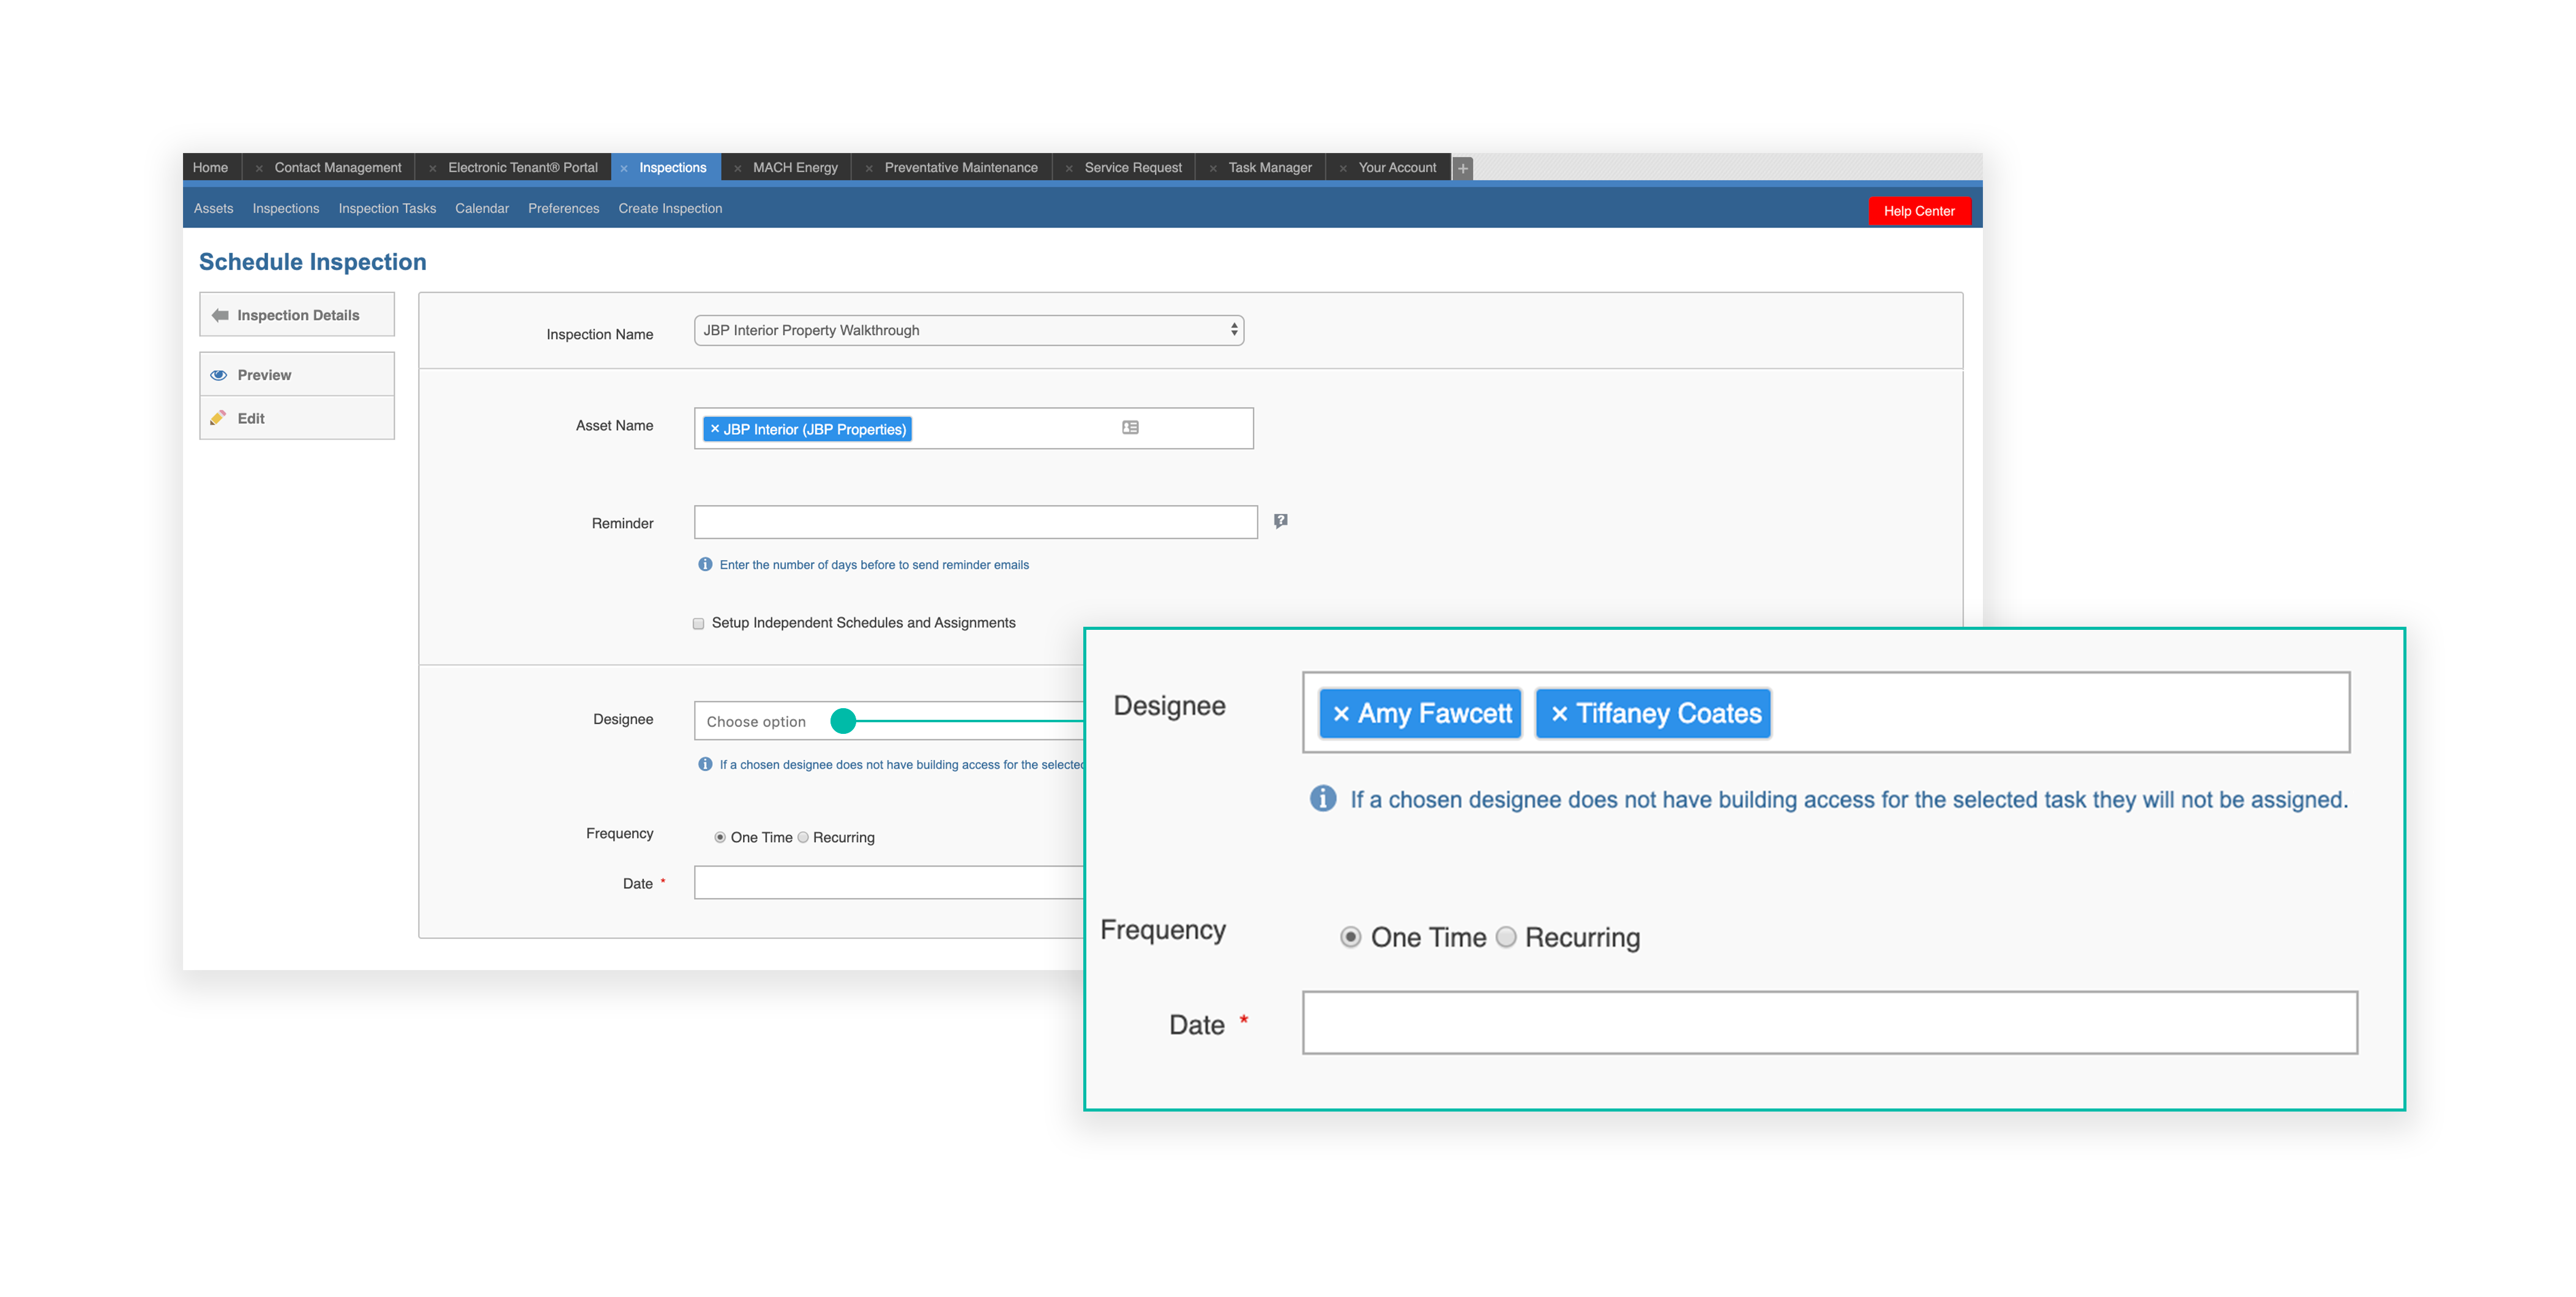
Task: Open the Calendar menu item
Action: click(x=482, y=208)
